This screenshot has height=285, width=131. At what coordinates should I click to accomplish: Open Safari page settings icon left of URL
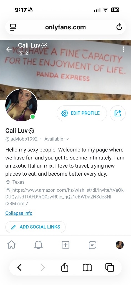point(13,27)
